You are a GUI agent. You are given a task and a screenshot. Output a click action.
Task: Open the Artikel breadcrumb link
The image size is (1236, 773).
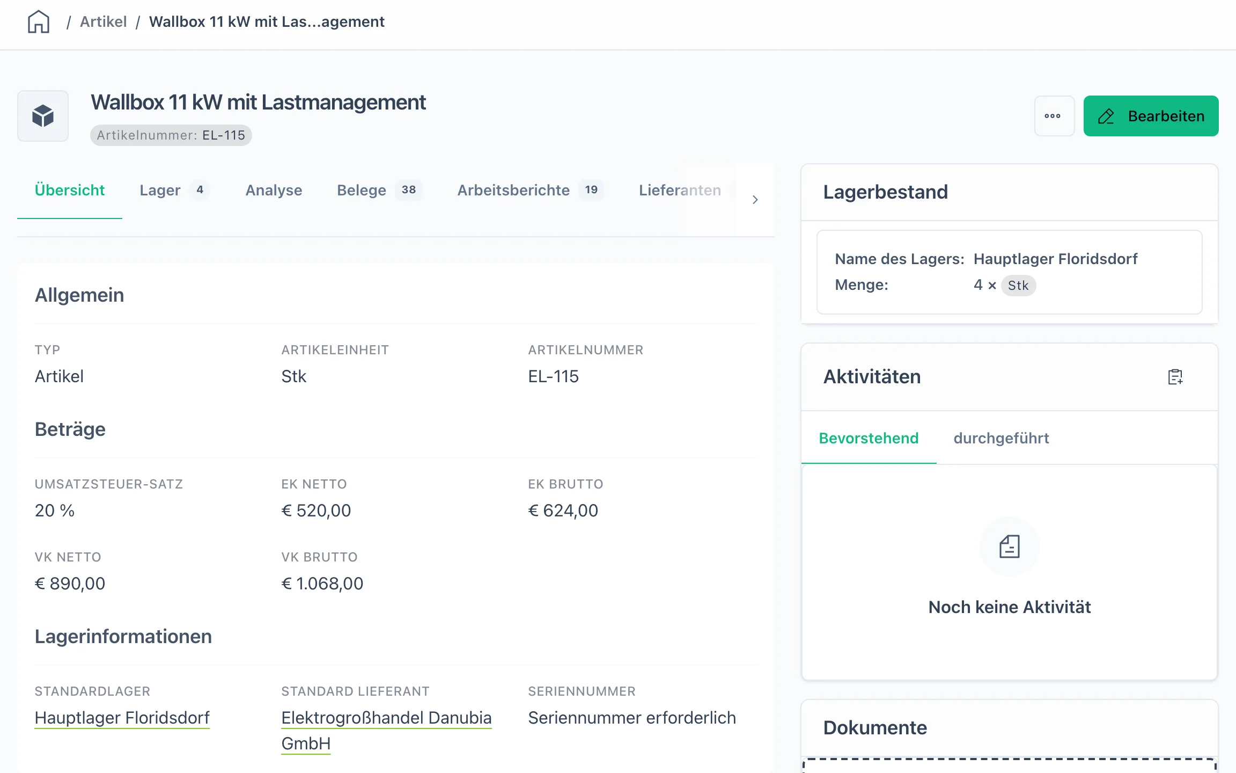pos(103,22)
